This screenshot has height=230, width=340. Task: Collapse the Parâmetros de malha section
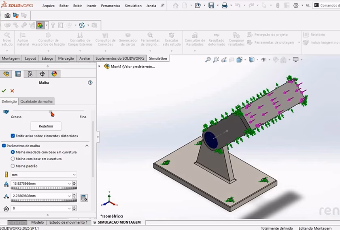pos(87,146)
